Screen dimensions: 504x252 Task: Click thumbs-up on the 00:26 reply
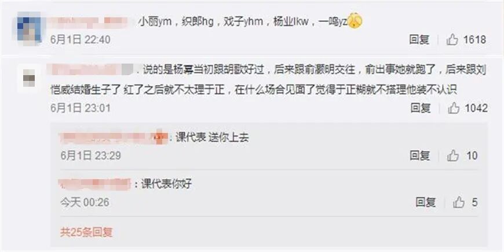coord(459,202)
